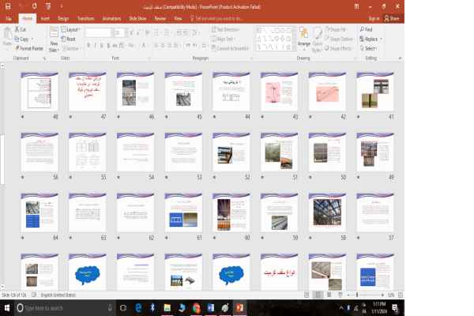Viewport: 474px width, 316px height.
Task: Reset slide layout with the Reset button
Action: tap(70, 39)
